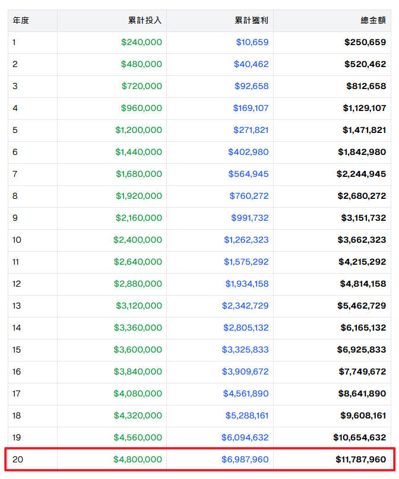The image size is (399, 479).
Task: Select the $1,200,000 investment cell
Action: [x=138, y=130]
